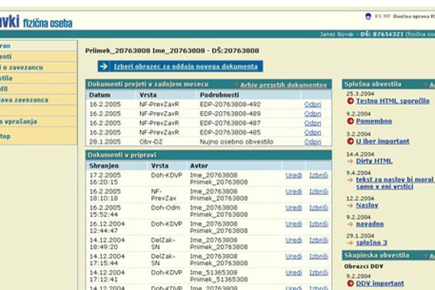435x290 pixels.
Task: Click the small arrow icon beside Dirty HTML
Action: 350,161
